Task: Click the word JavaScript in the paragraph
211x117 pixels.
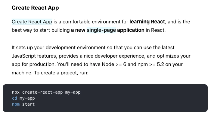Action: (24, 56)
